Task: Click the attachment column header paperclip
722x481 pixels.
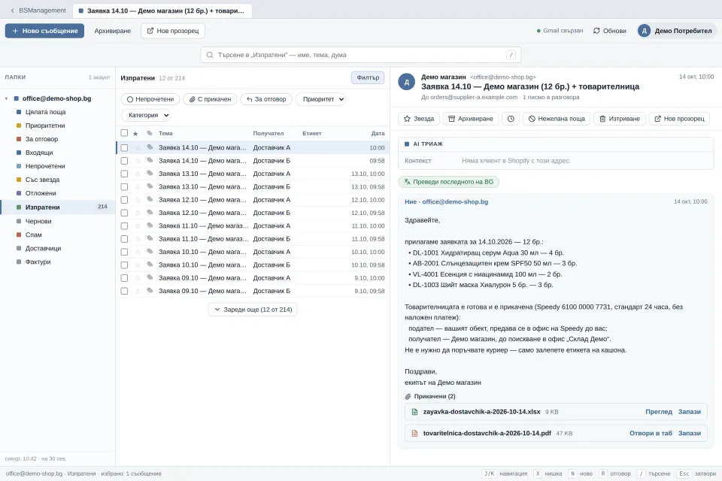Action: [150, 133]
